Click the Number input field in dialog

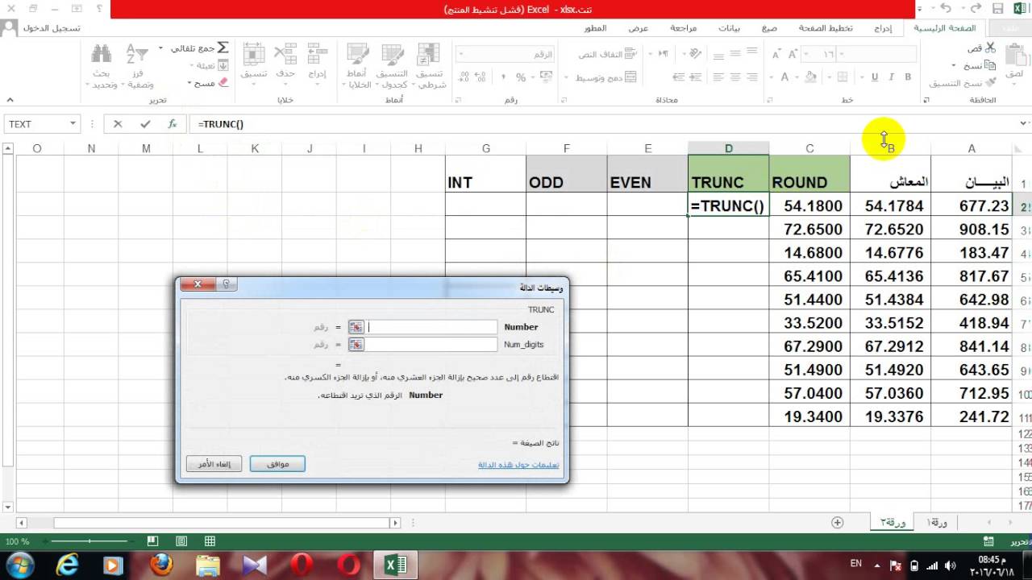coord(432,327)
